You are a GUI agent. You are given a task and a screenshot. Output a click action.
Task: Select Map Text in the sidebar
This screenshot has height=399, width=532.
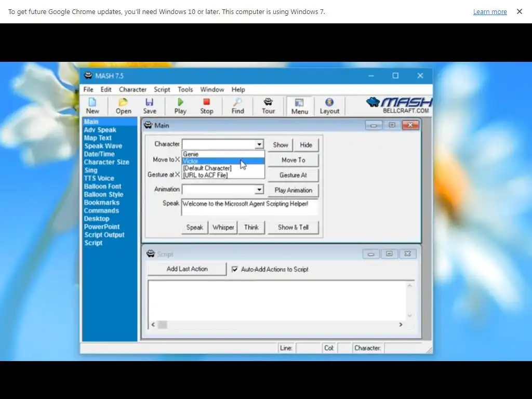[x=98, y=138]
